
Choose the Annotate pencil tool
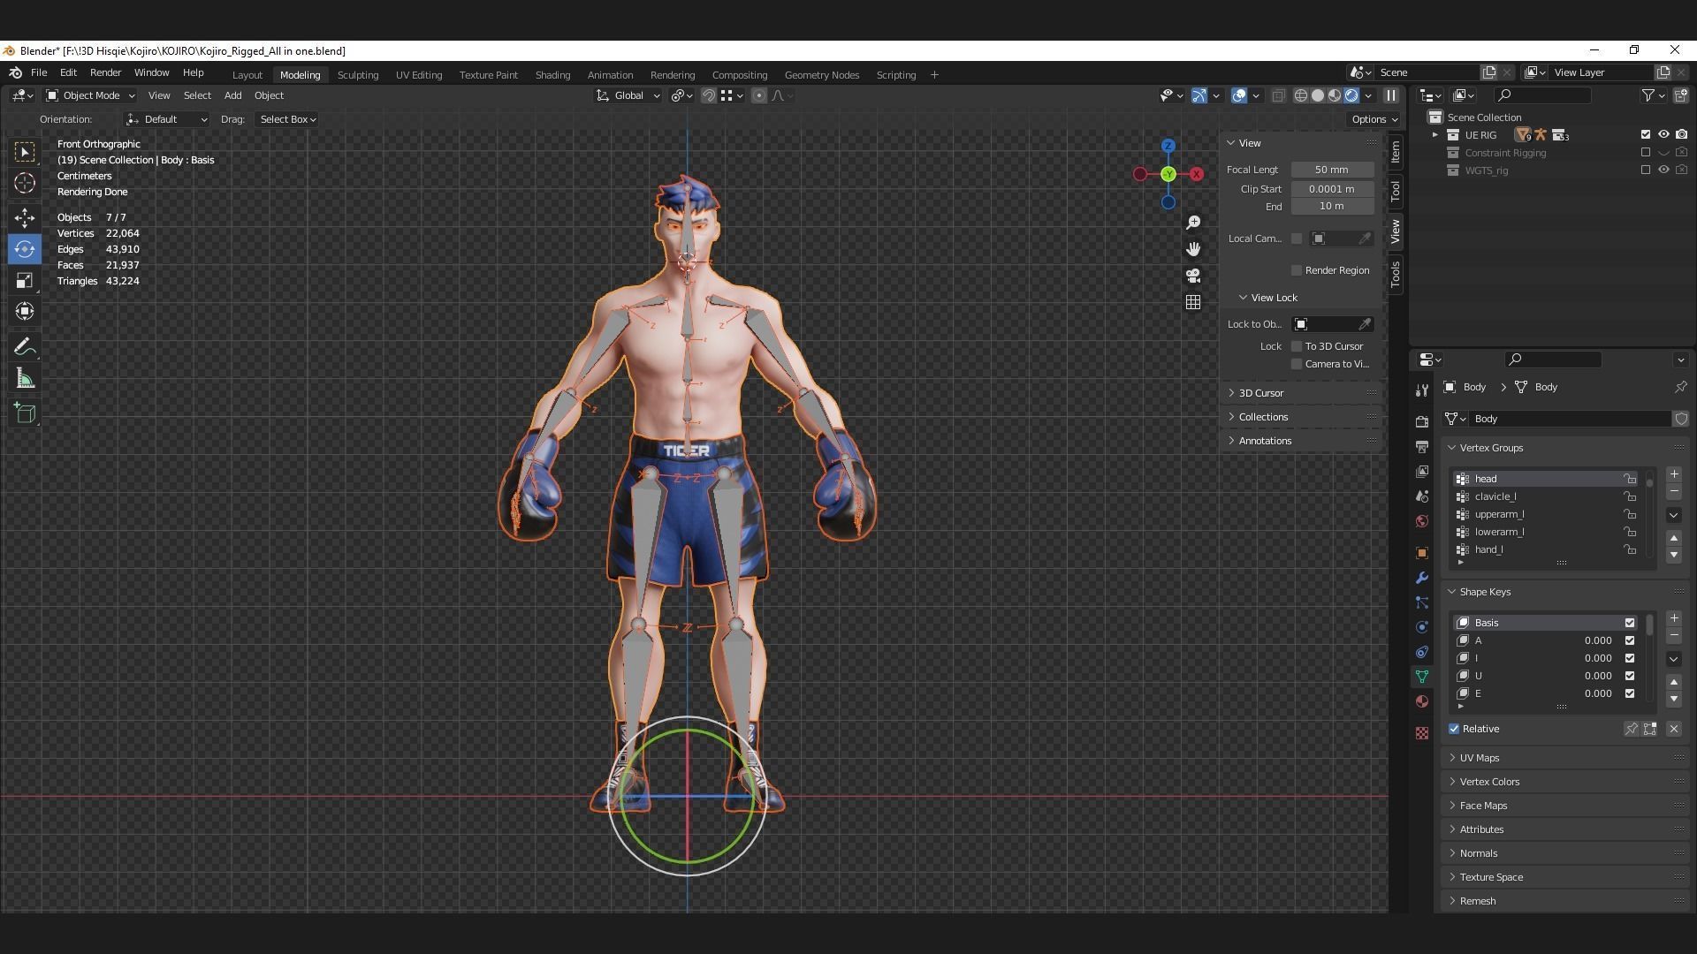25,347
